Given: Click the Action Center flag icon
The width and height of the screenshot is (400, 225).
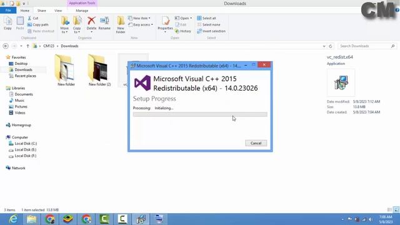Looking at the screenshot, I should (x=350, y=219).
